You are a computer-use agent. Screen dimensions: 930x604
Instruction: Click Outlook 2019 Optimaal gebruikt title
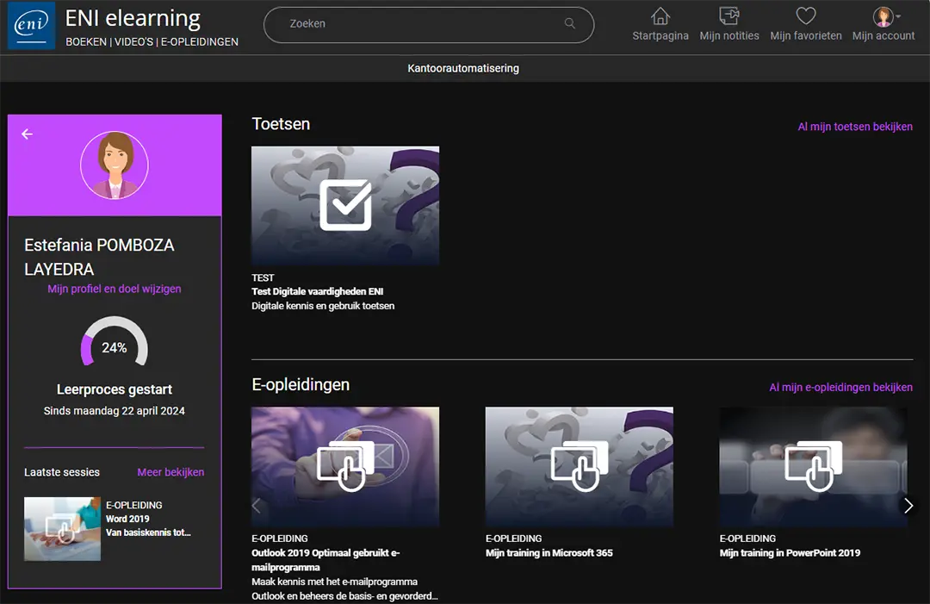325,560
